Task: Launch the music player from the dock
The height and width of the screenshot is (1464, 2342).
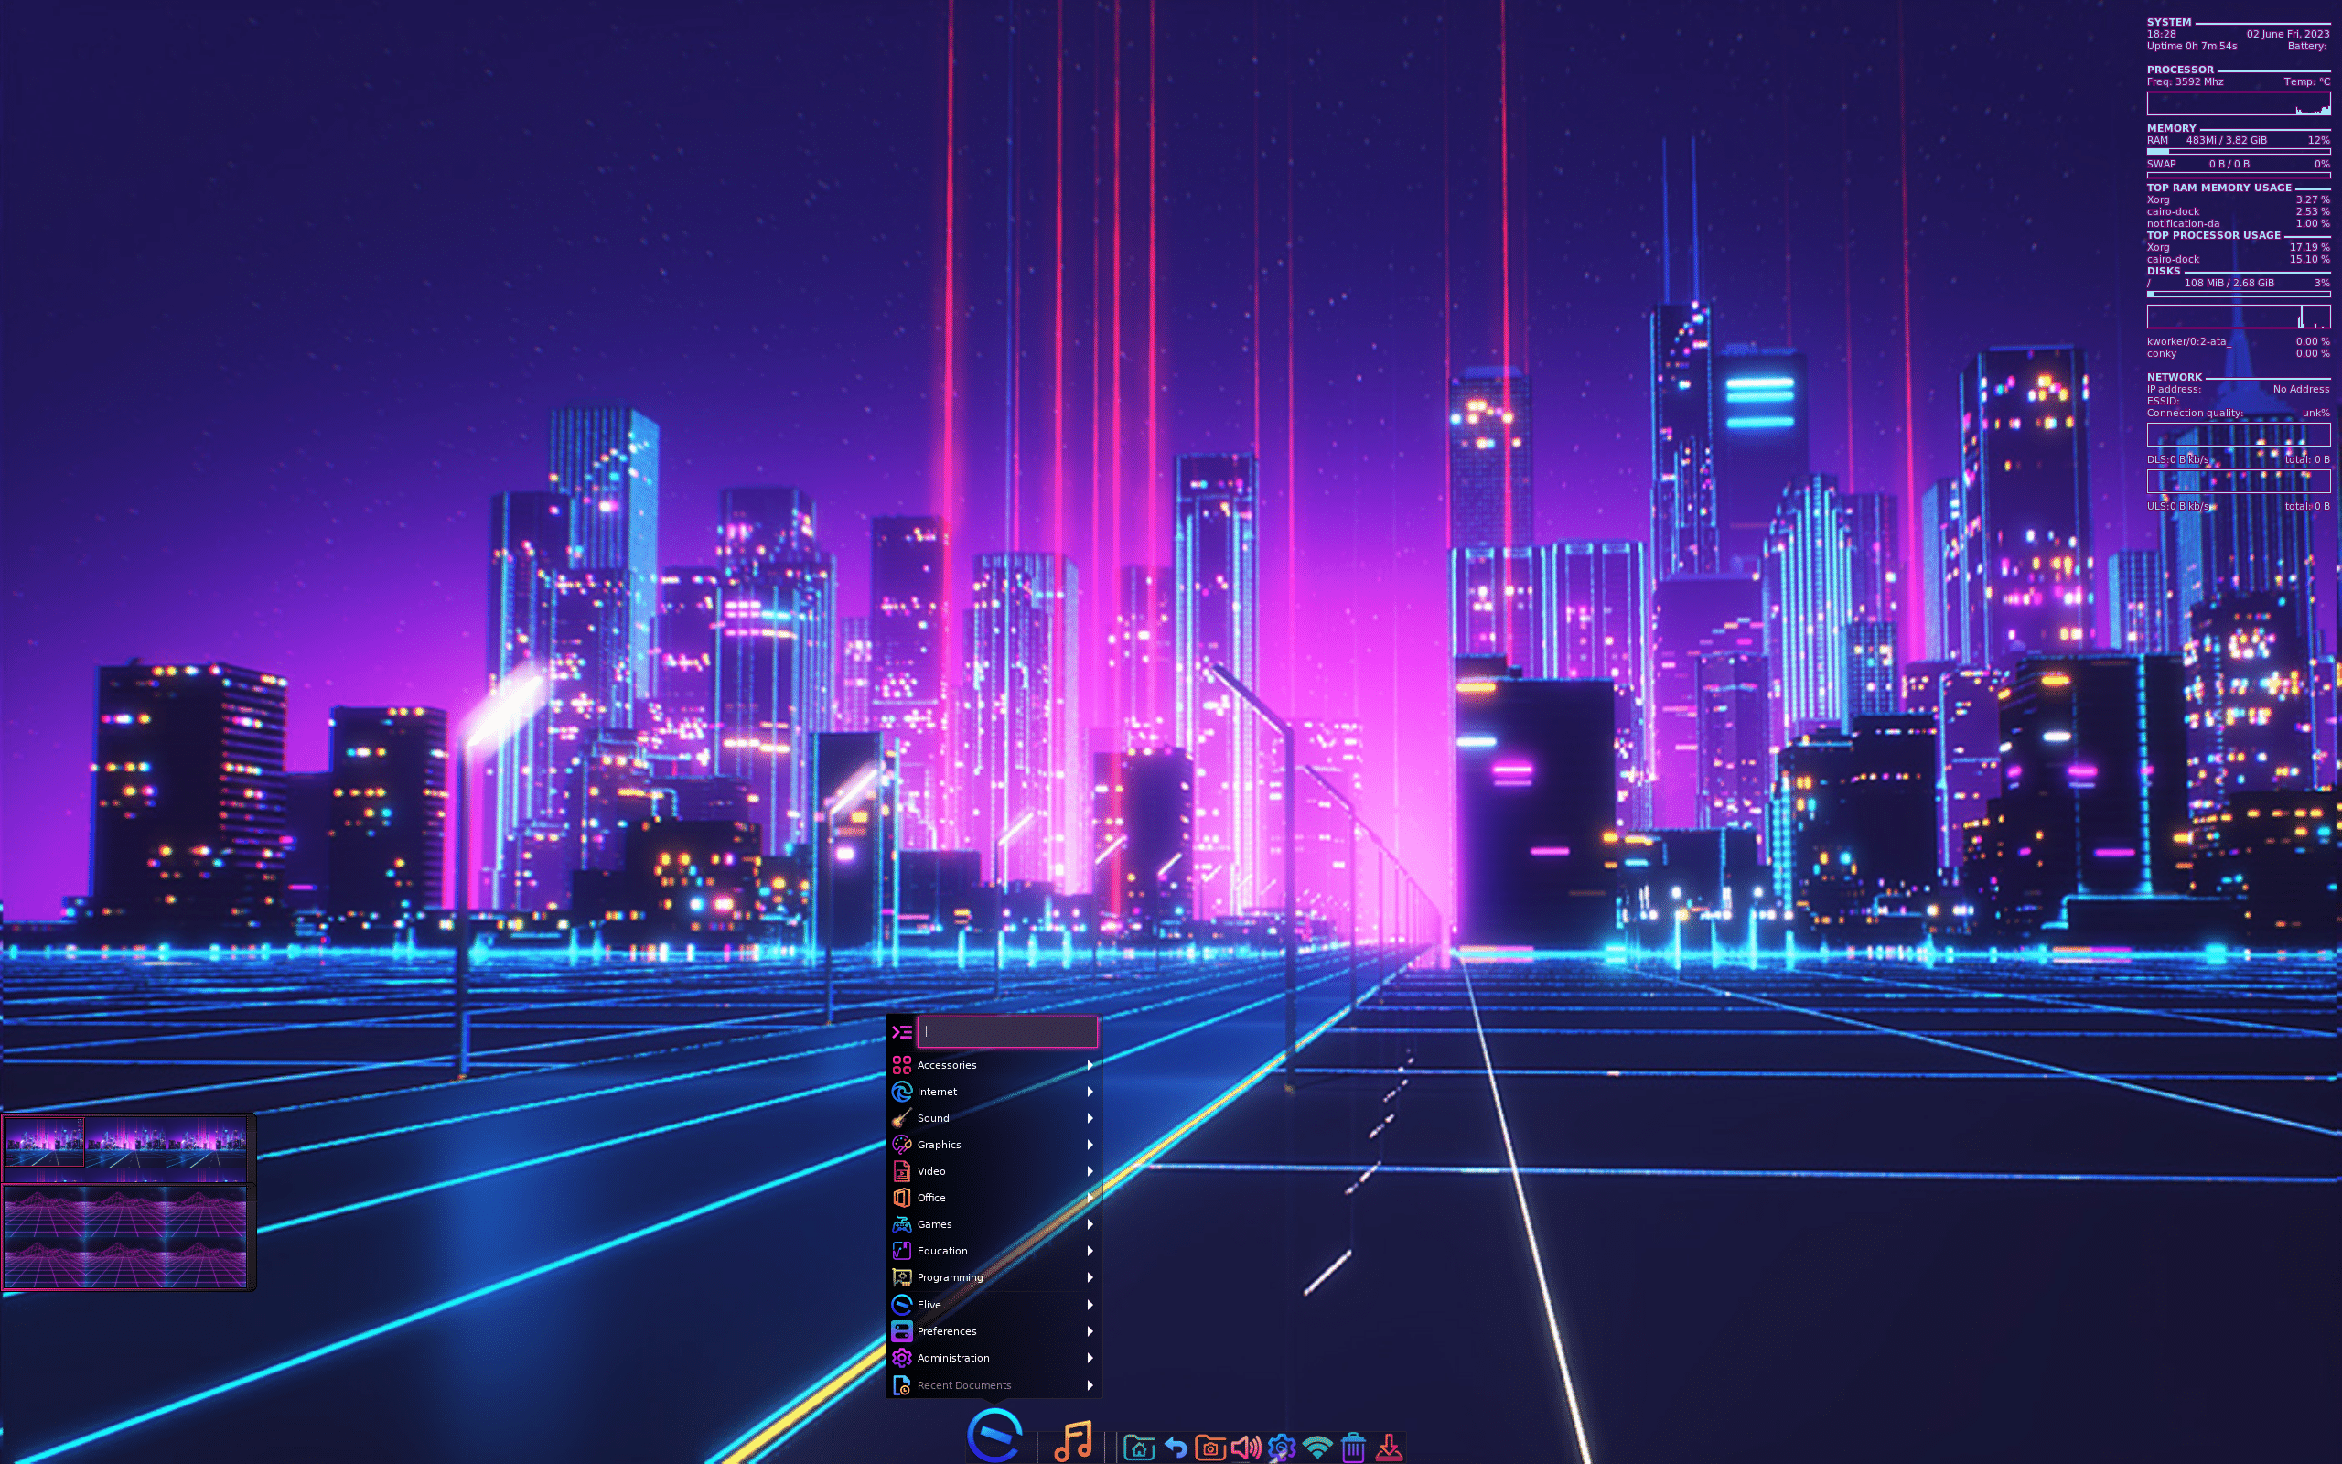Action: coord(1072,1441)
